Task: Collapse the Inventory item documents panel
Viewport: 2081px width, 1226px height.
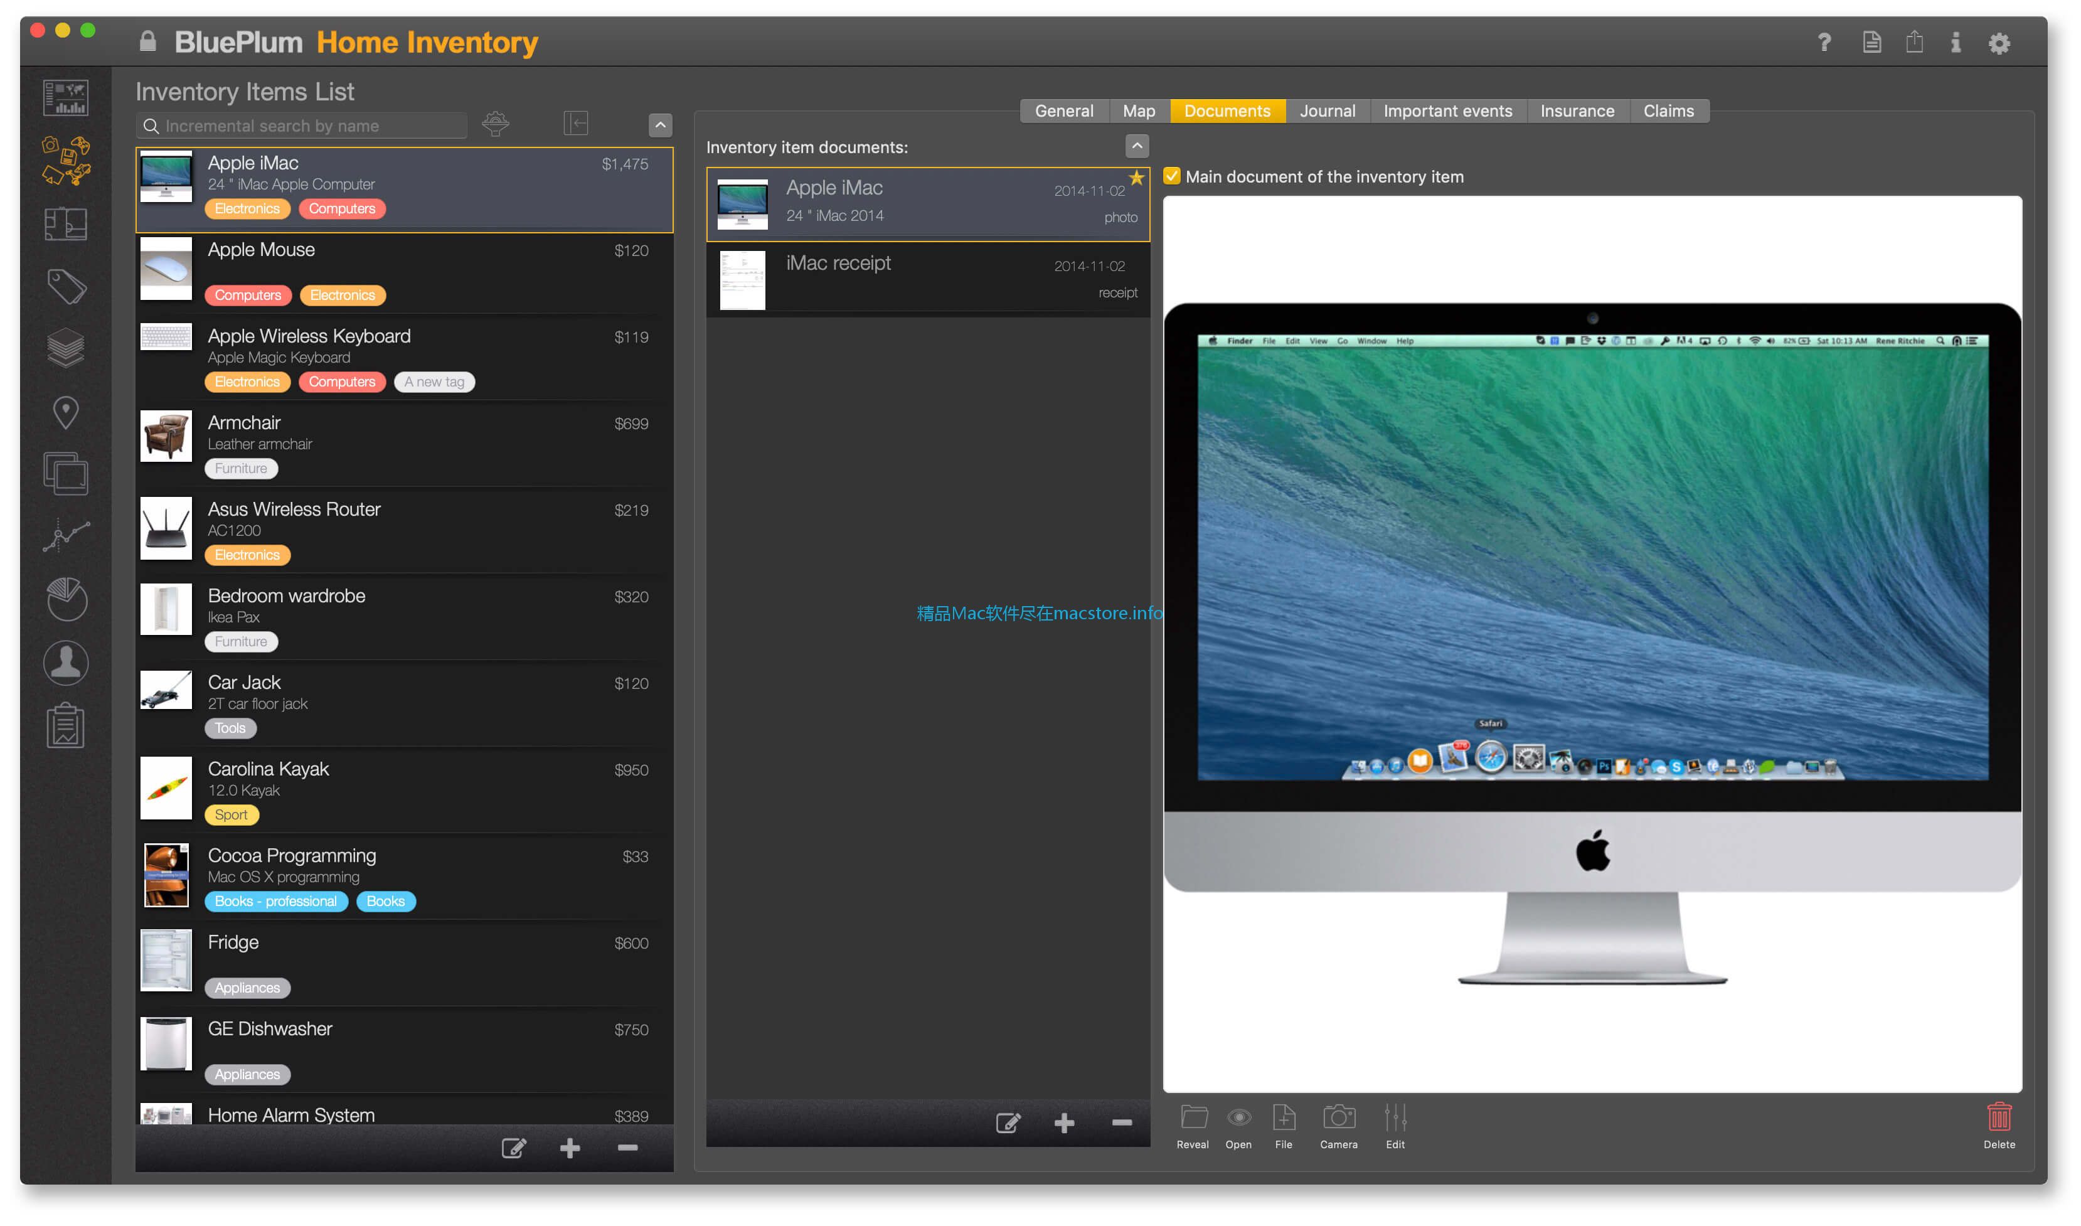Action: 1137,146
